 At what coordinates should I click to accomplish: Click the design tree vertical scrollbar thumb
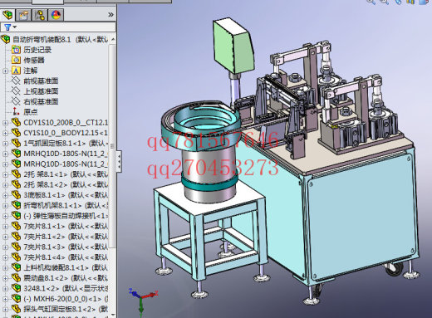pyautogui.click(x=112, y=146)
